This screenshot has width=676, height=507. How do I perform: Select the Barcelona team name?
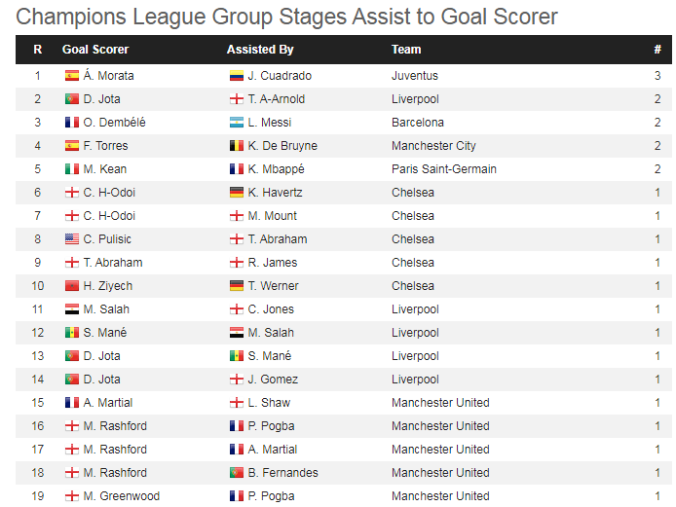tap(418, 123)
